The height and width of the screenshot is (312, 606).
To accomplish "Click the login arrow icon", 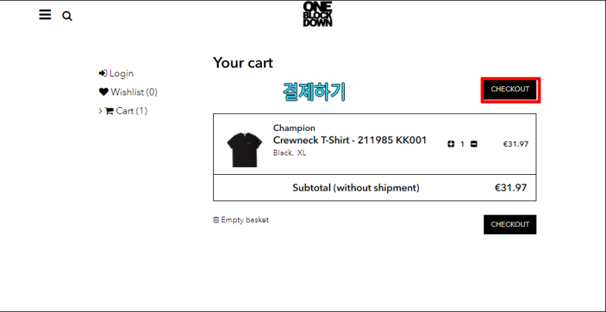I will (103, 73).
